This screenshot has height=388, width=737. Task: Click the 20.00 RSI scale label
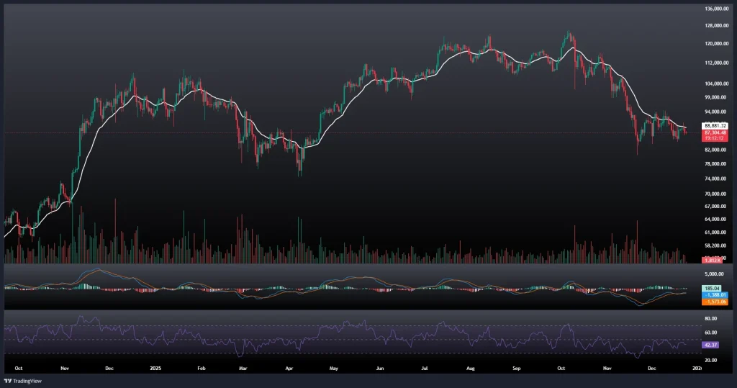713,360
